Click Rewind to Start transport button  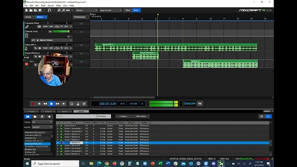39,103
